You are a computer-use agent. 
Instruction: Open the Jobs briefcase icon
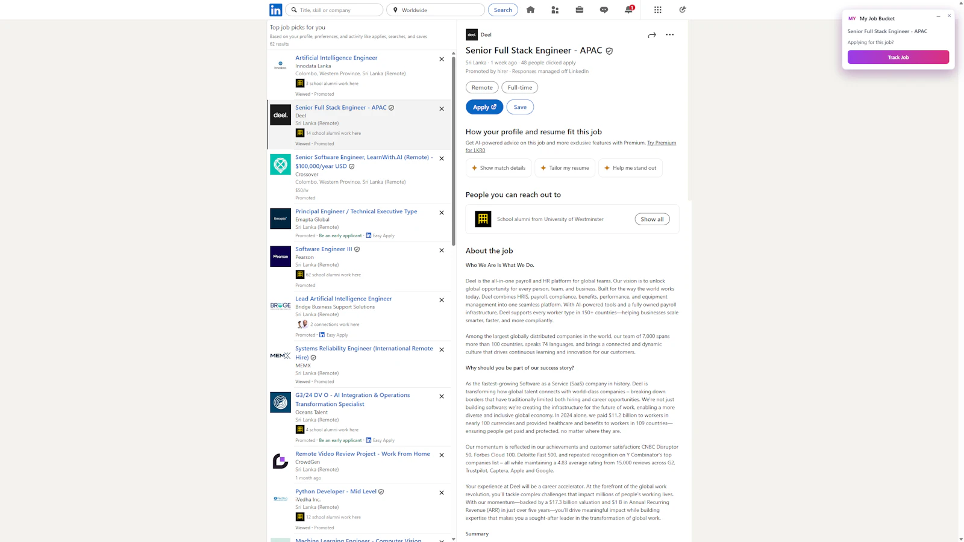point(579,10)
